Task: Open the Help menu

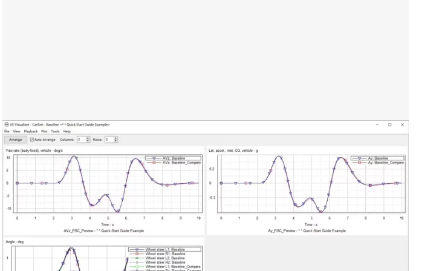Action: click(x=67, y=131)
